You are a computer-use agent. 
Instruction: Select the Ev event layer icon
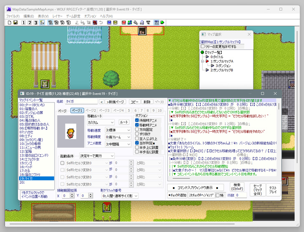pos(42,23)
